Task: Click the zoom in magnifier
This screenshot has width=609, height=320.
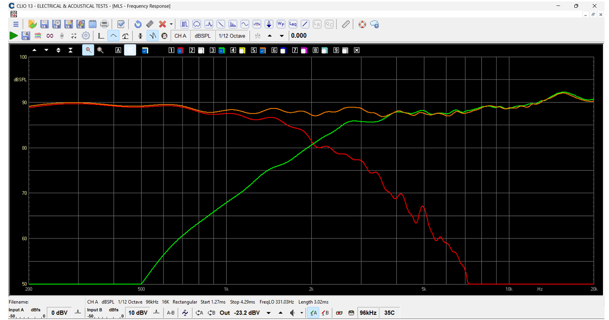Action: tap(88, 50)
